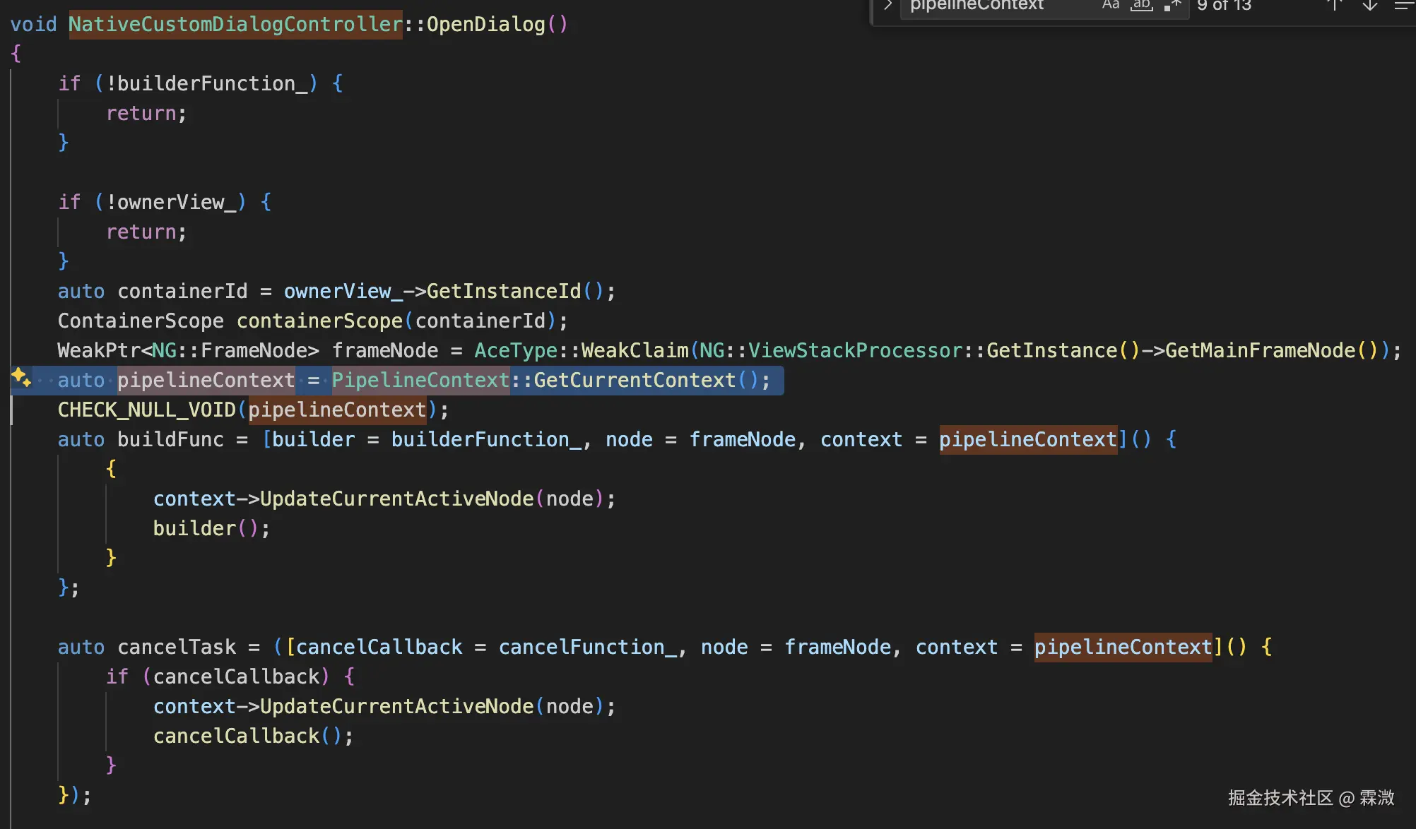Viewport: 1416px width, 829px height.
Task: Click the first UpdateCurrentActiveNode call
Action: click(x=396, y=499)
